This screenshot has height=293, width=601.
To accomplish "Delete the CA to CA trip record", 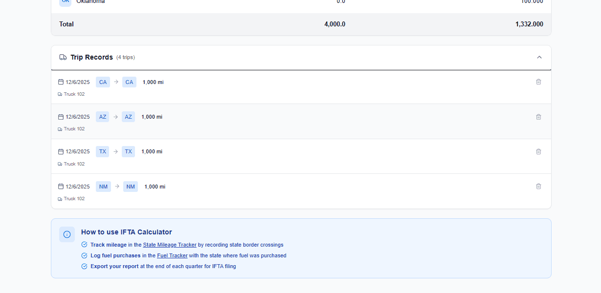I will click(x=538, y=82).
